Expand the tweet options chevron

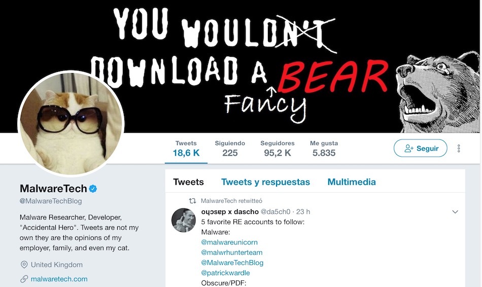point(455,212)
